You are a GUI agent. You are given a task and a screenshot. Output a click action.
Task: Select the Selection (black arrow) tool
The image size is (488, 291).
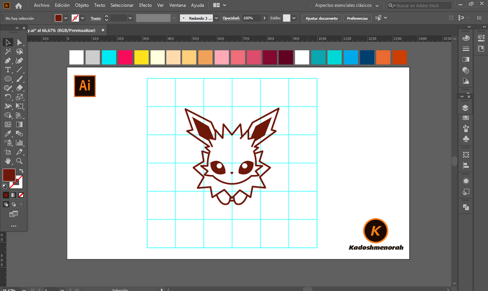(x=8, y=42)
